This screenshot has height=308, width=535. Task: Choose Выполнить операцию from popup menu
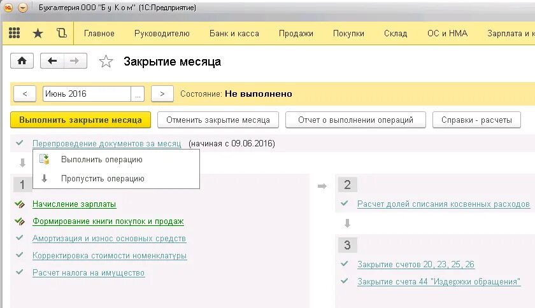pos(116,159)
